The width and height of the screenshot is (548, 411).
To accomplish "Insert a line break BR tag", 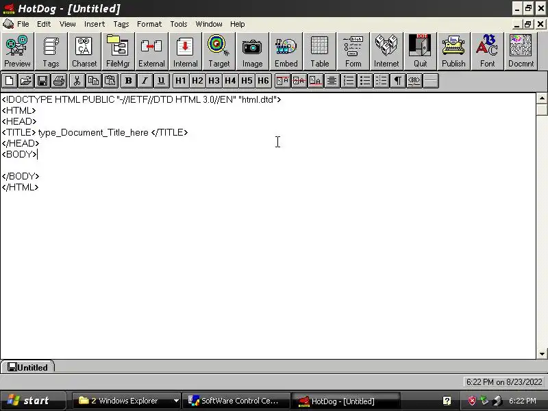I will point(414,81).
